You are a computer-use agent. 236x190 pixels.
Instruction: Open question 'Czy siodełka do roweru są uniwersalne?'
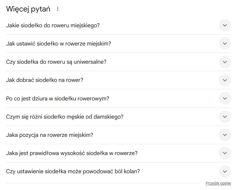(x=56, y=62)
